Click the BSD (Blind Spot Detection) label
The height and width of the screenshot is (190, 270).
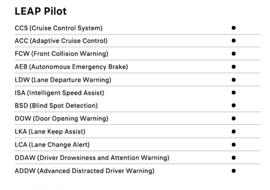click(x=56, y=105)
